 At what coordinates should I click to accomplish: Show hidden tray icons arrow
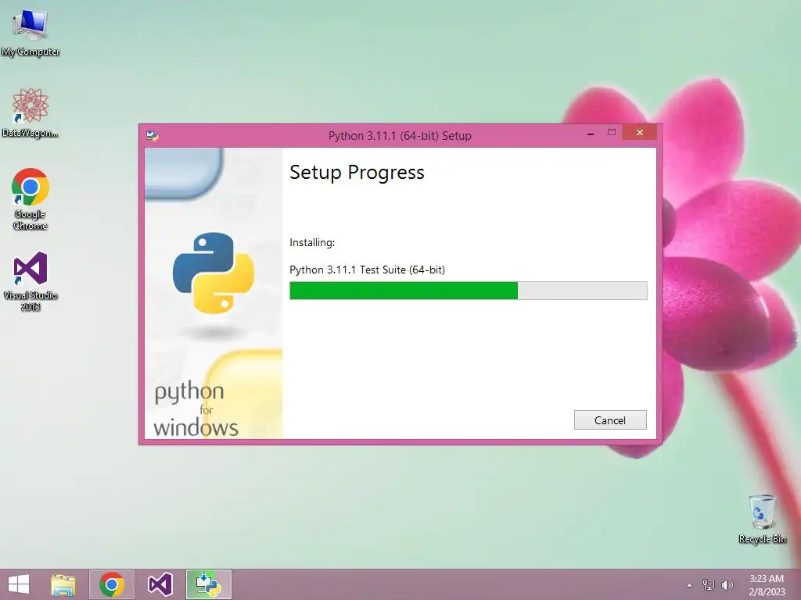(689, 585)
